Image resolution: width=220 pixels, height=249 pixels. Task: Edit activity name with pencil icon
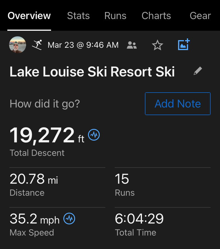(198, 71)
